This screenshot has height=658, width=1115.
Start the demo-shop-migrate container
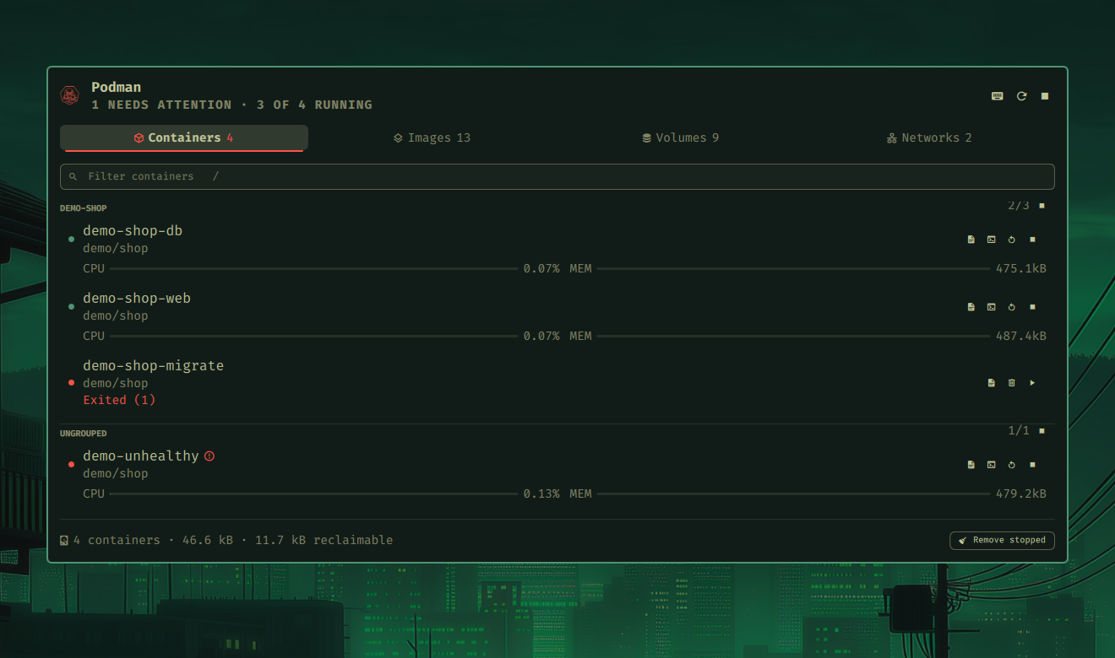pyautogui.click(x=1032, y=383)
